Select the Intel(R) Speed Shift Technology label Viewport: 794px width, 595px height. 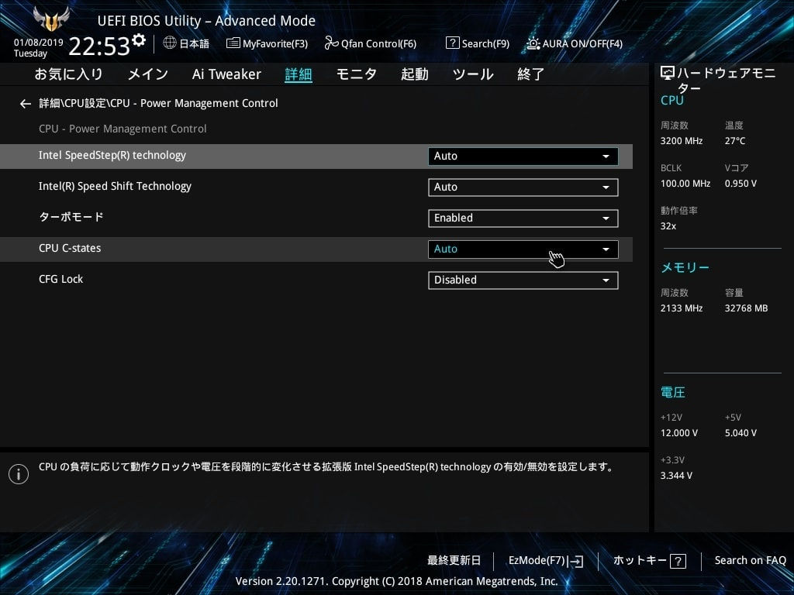point(115,186)
